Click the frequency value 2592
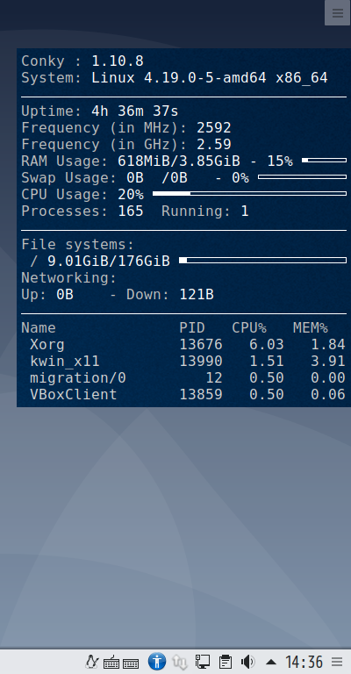 click(x=214, y=127)
